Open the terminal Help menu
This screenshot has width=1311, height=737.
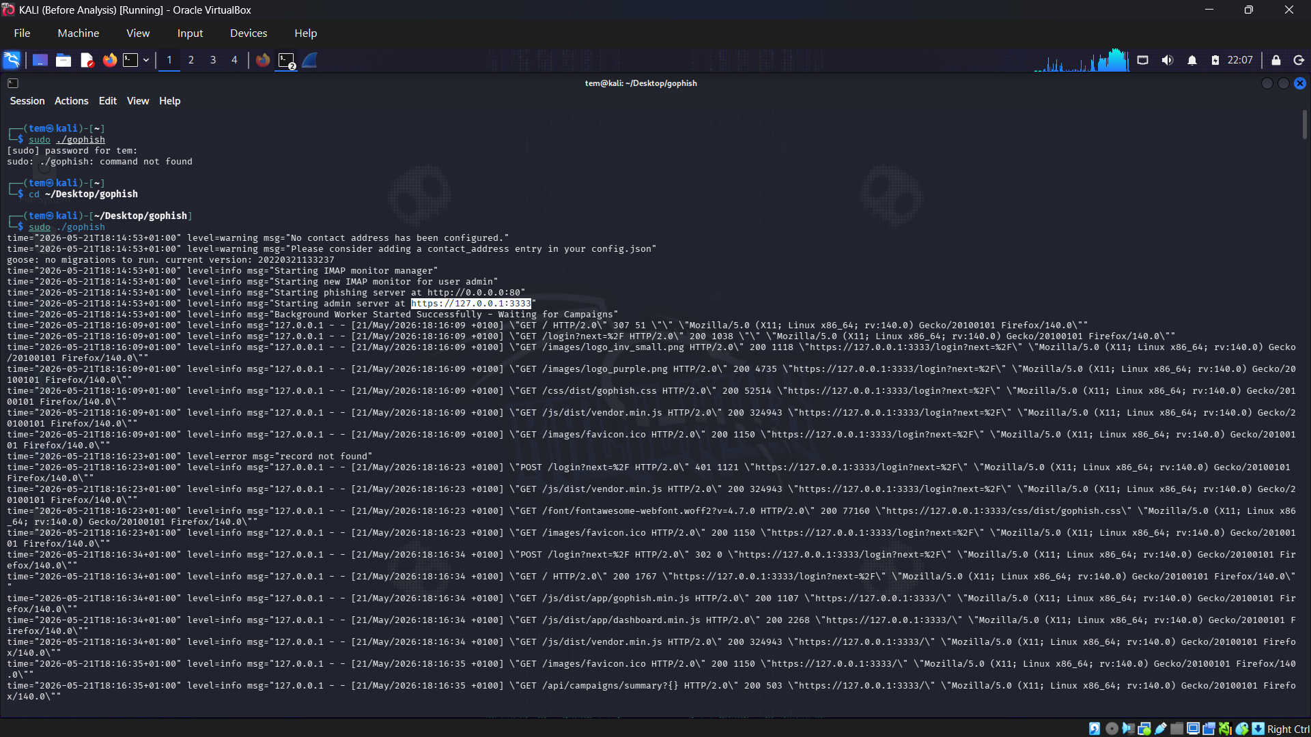170,101
